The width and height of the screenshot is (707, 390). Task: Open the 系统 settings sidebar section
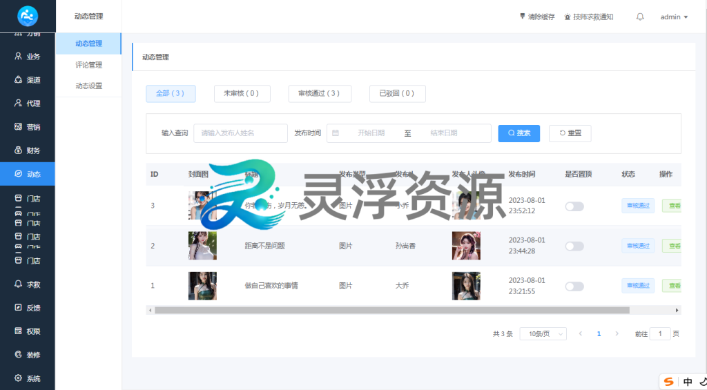(28, 378)
